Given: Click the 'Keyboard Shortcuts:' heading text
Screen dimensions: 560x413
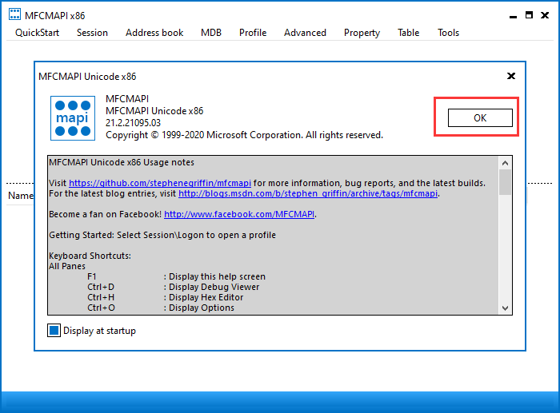Looking at the screenshot, I should 90,256.
